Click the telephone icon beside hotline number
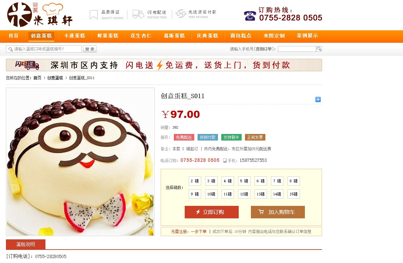 250,16
